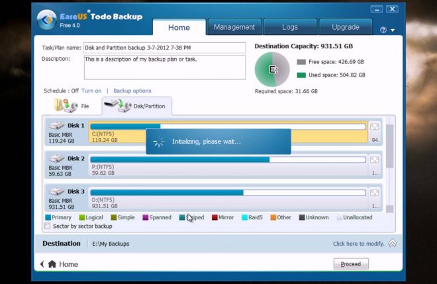
Task: Click 'Click here to modify.' destination link
Action: coord(359,244)
